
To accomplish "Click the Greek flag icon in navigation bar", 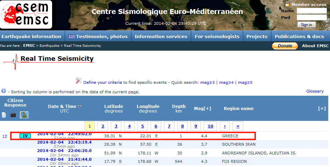I will click(x=72, y=36).
